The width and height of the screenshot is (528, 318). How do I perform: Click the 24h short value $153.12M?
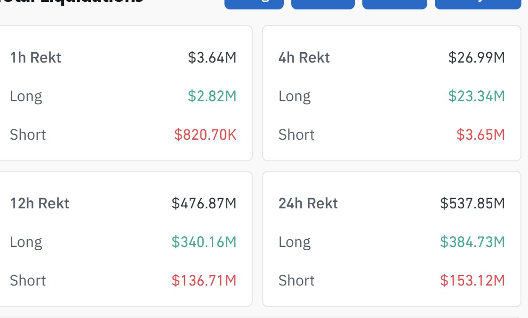pos(472,281)
